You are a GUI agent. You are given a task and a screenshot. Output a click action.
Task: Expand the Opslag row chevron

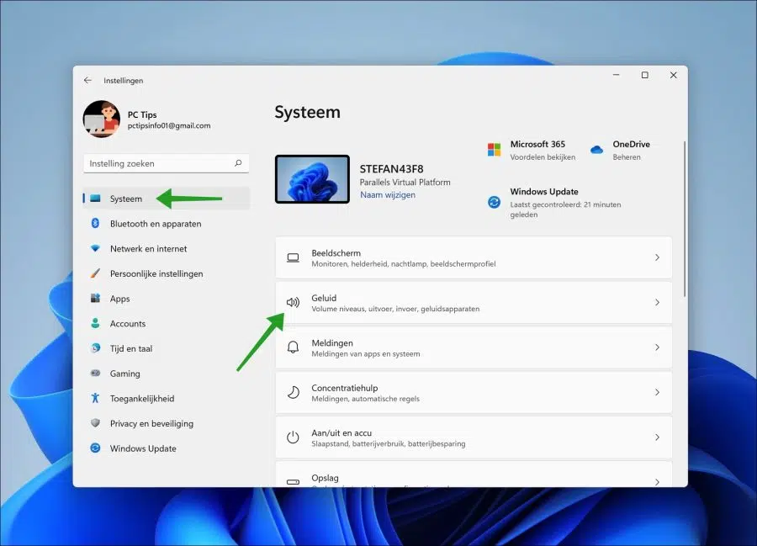(x=657, y=482)
